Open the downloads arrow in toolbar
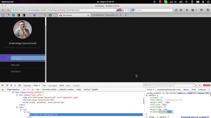Image resolution: width=211 pixels, height=118 pixels. pyautogui.click(x=187, y=10)
